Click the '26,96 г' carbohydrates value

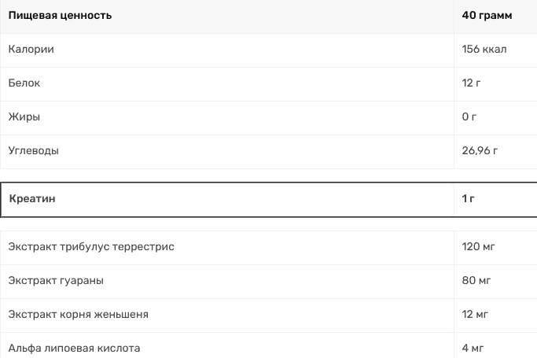click(x=480, y=150)
